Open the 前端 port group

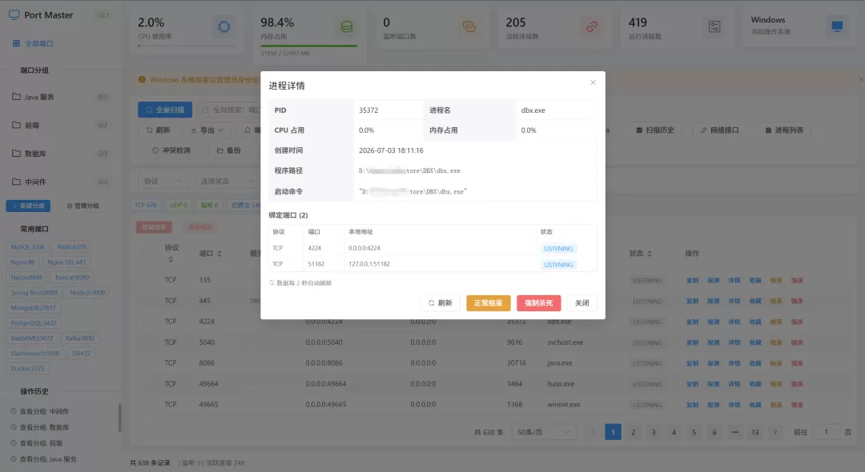click(x=59, y=125)
